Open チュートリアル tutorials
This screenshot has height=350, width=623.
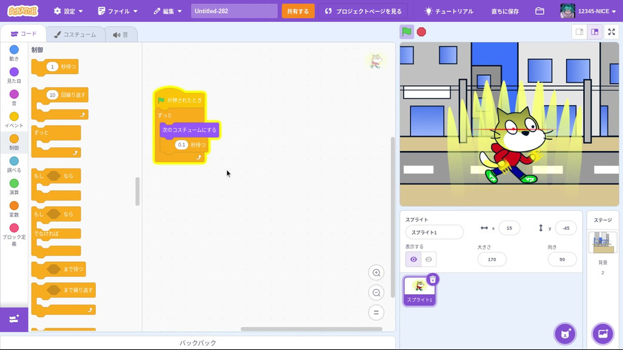click(x=449, y=11)
